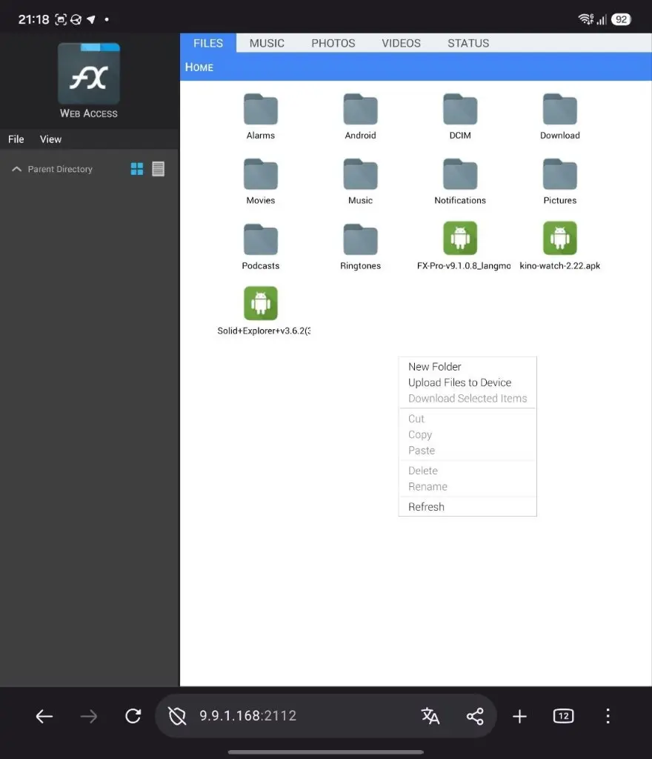Viewport: 652px width, 759px height.
Task: Open the Movies folder
Action: click(x=261, y=182)
